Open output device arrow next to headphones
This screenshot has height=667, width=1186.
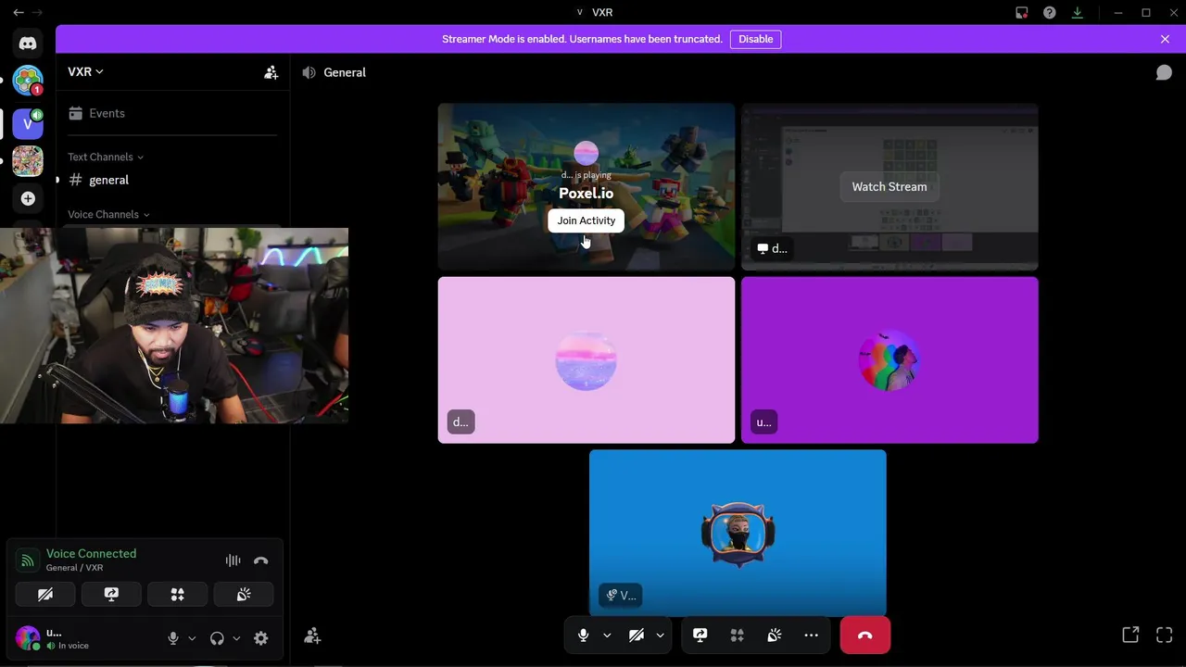[x=236, y=638]
